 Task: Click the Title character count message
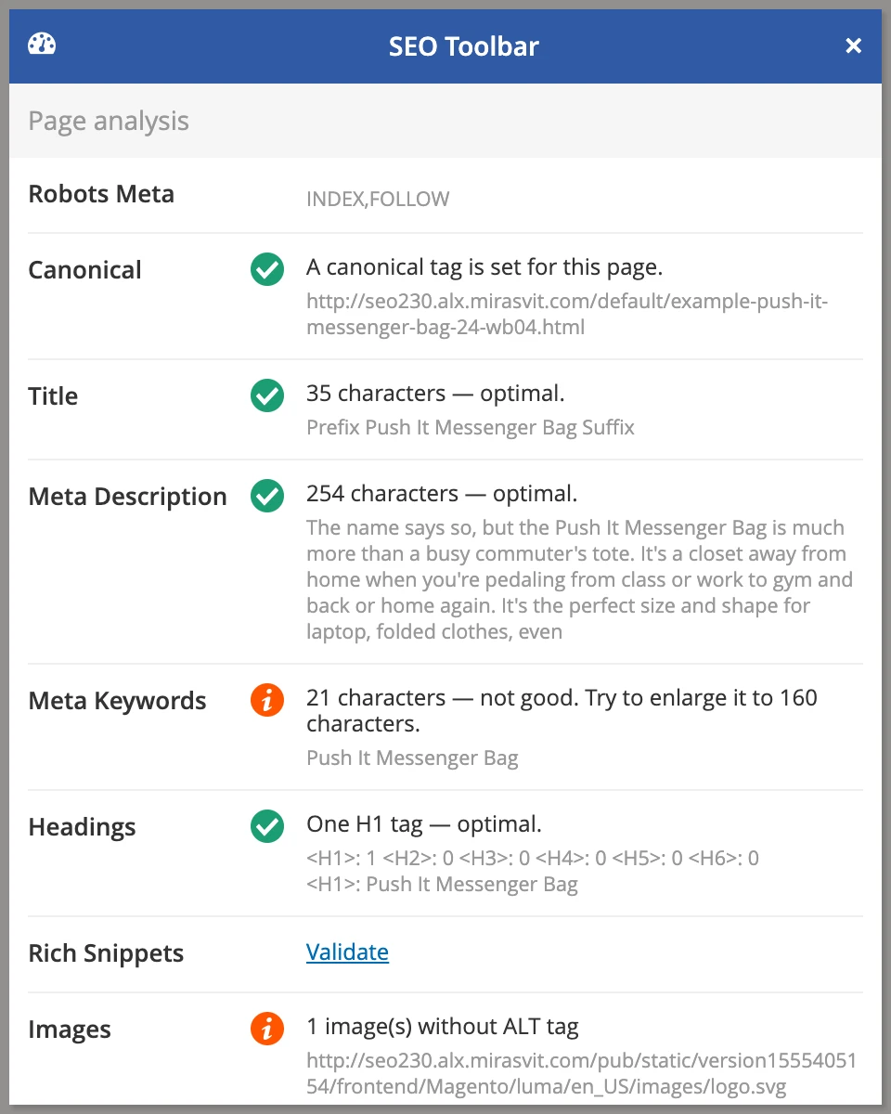pos(435,393)
